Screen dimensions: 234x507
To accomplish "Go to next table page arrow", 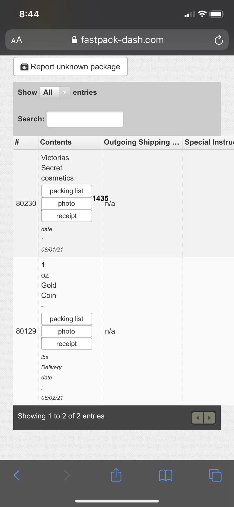I will [209, 418].
